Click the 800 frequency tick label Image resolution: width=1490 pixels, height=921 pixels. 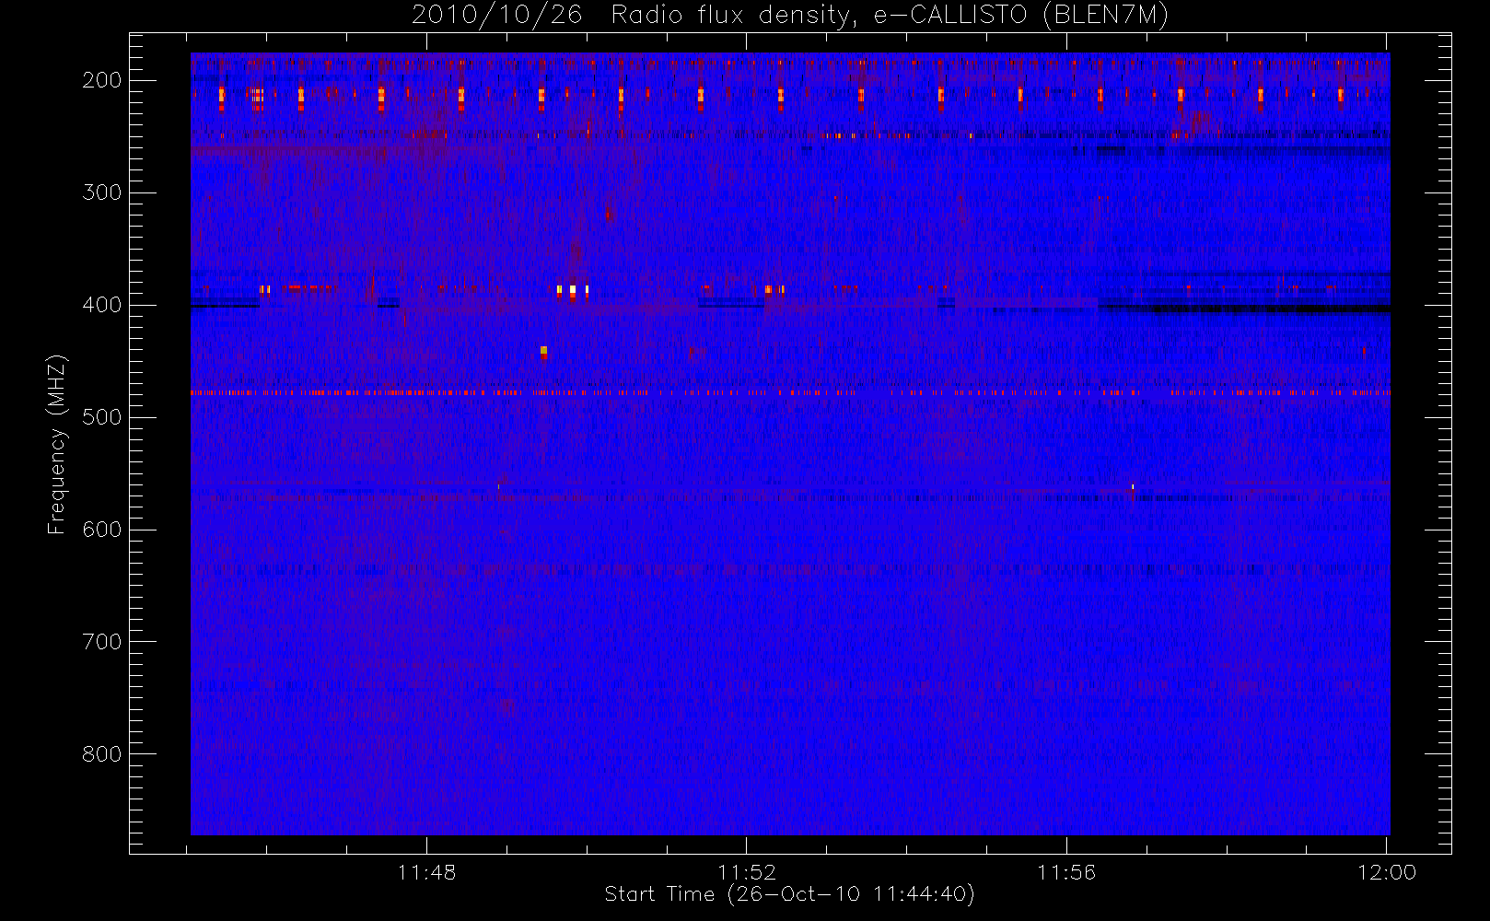pyautogui.click(x=102, y=754)
